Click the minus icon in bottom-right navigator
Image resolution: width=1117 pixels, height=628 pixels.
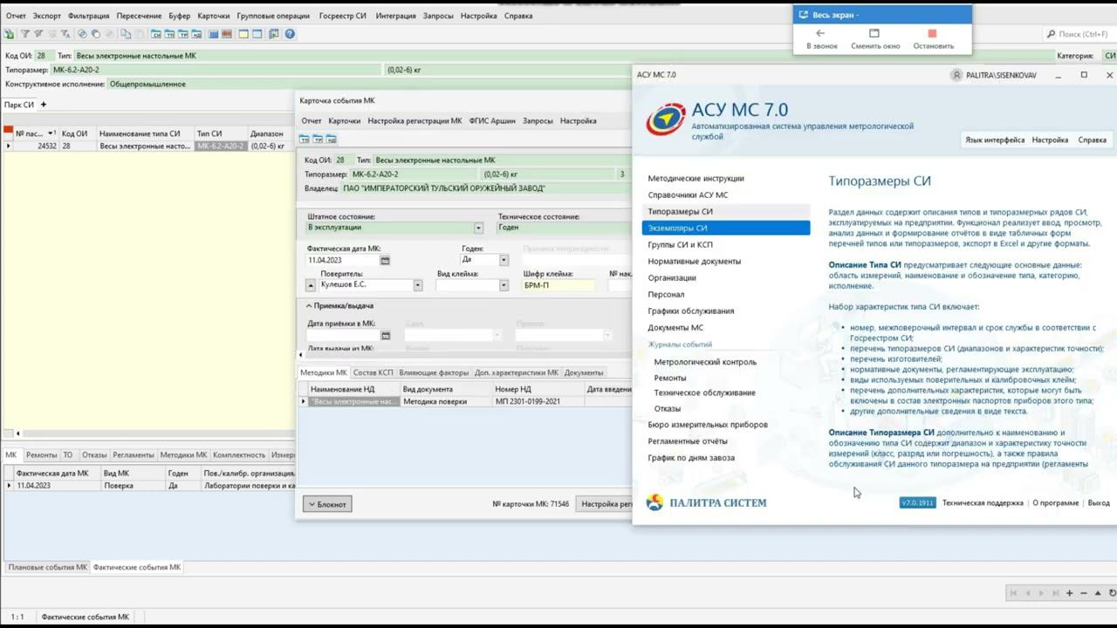[x=1084, y=593]
